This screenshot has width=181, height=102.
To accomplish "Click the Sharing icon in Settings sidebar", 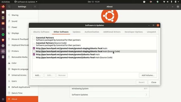I will (9, 15).
